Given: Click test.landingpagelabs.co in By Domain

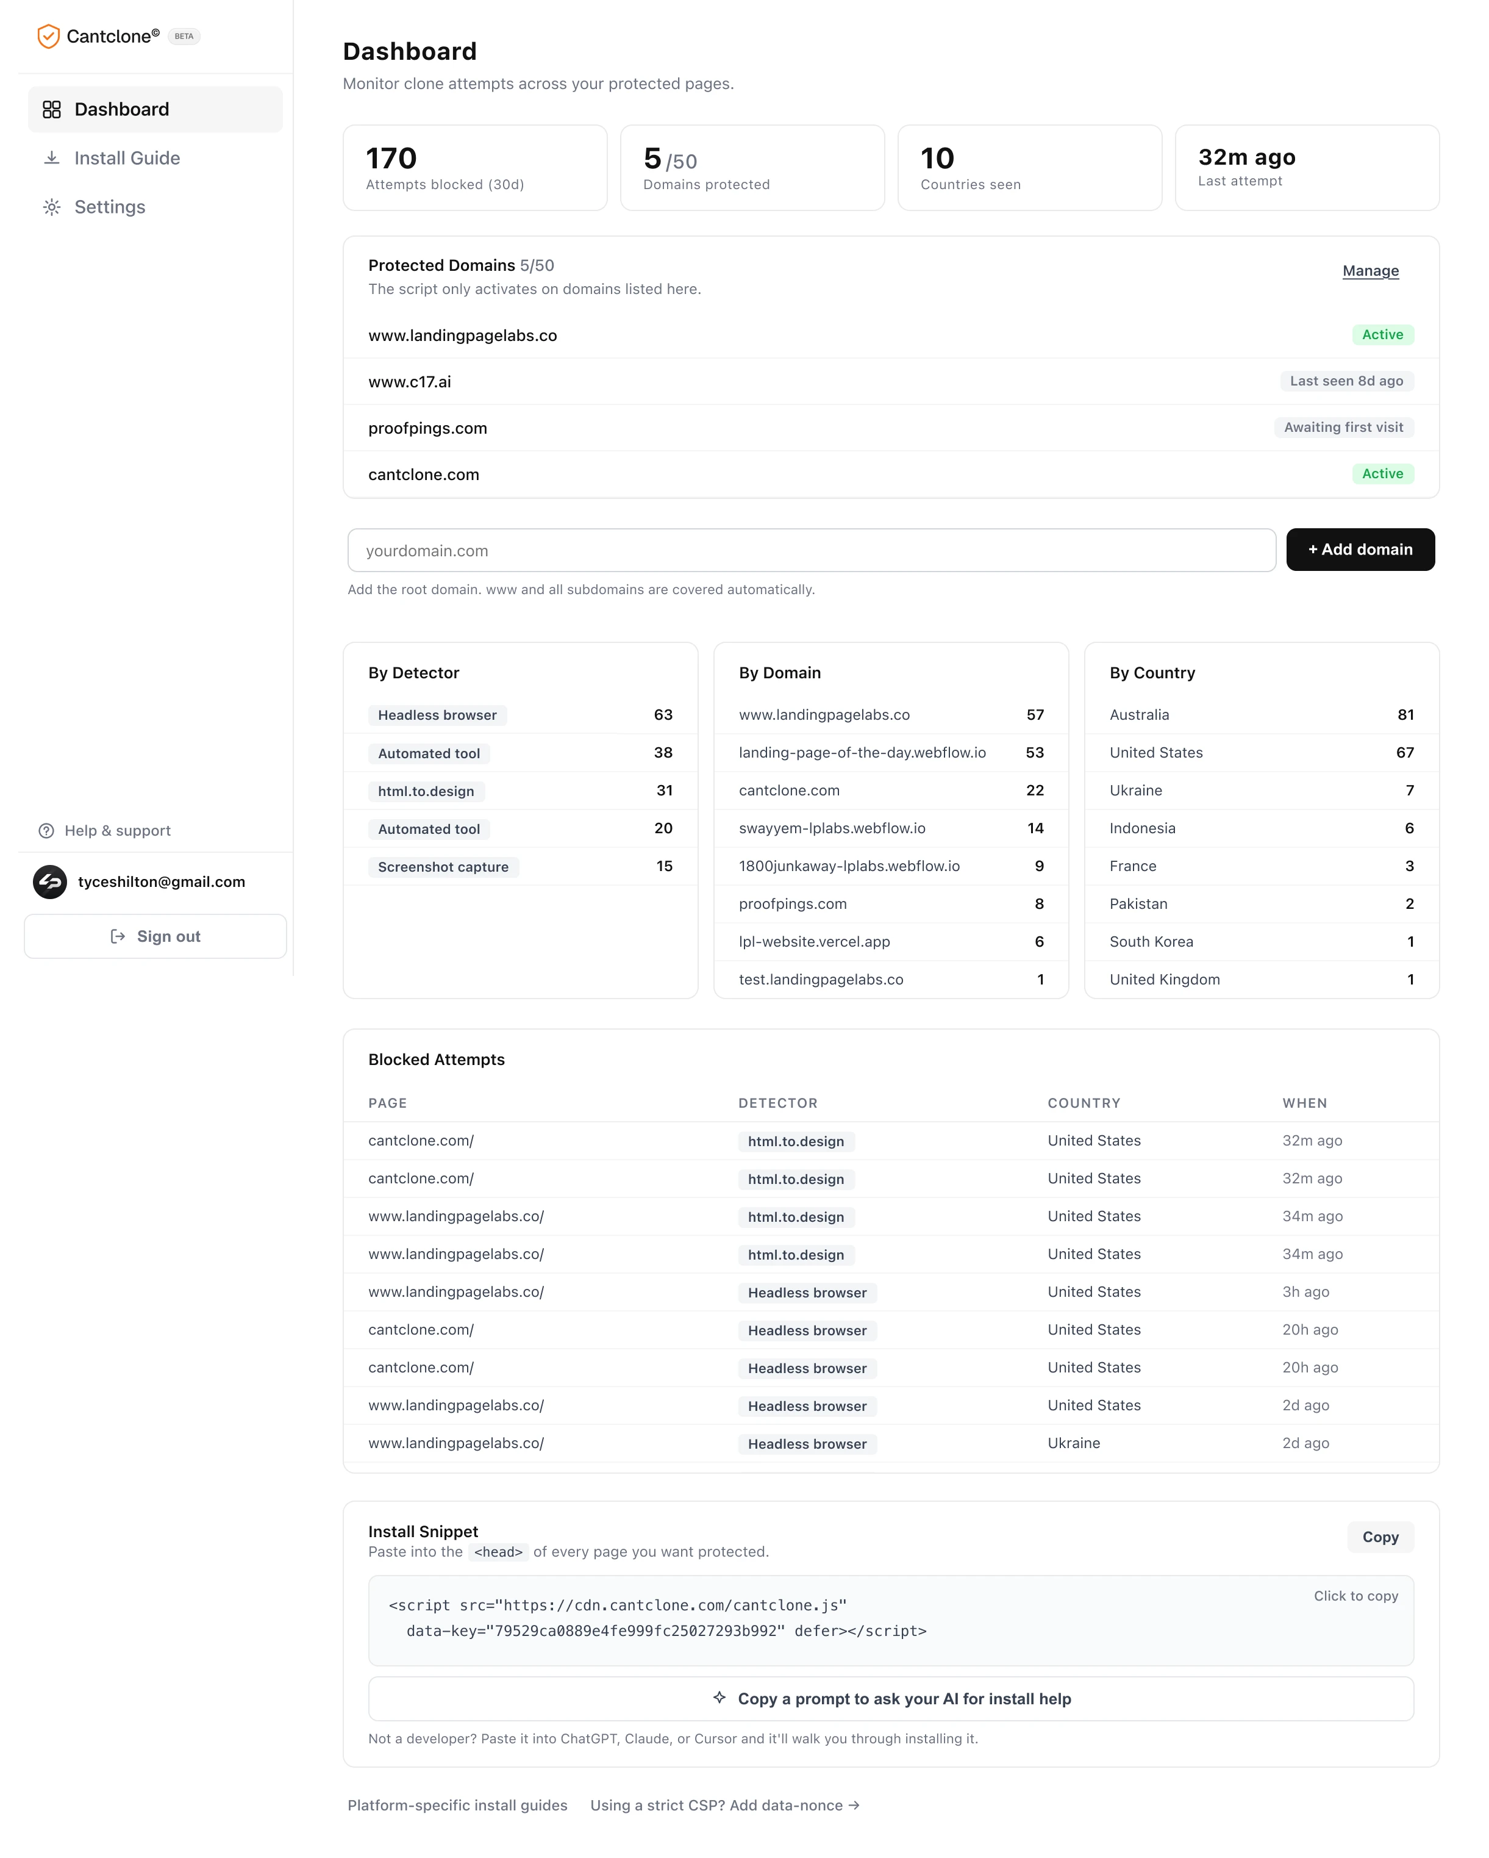Looking at the screenshot, I should click(x=821, y=980).
